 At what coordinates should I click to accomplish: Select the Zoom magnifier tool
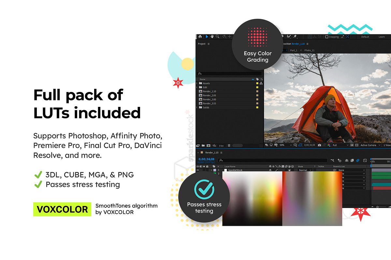point(217,37)
